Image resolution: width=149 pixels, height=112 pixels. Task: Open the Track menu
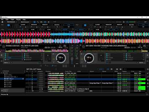(x=12, y=20)
